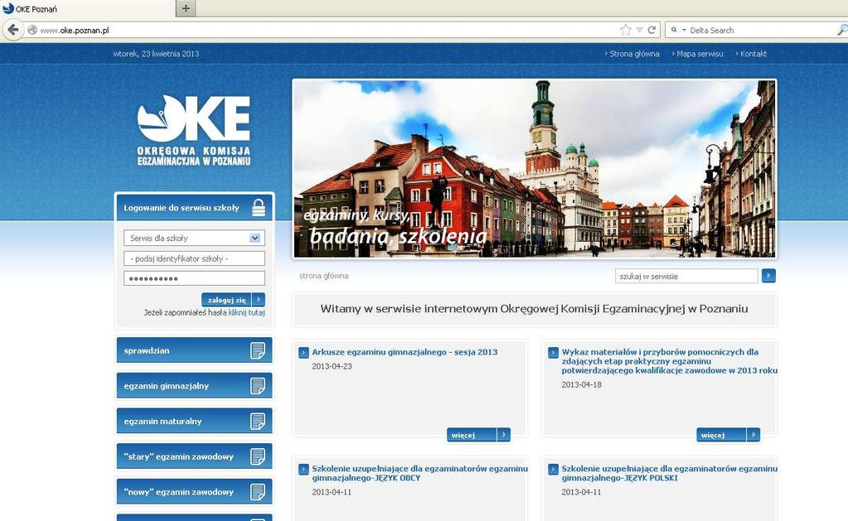Click the Logowanie do serwisu szkoły header
The height and width of the screenshot is (521, 848).
click(x=194, y=208)
